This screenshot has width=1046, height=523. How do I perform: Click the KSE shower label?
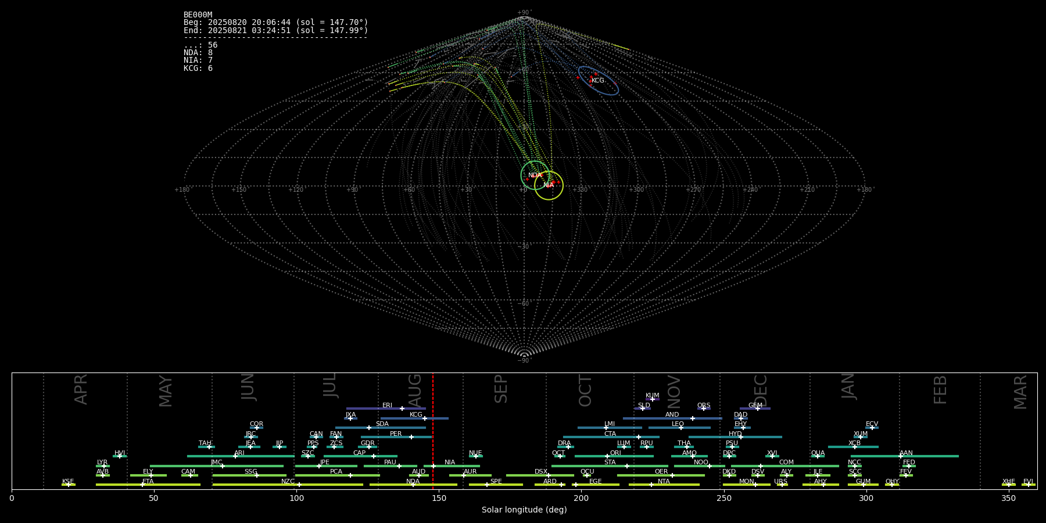coord(68,482)
